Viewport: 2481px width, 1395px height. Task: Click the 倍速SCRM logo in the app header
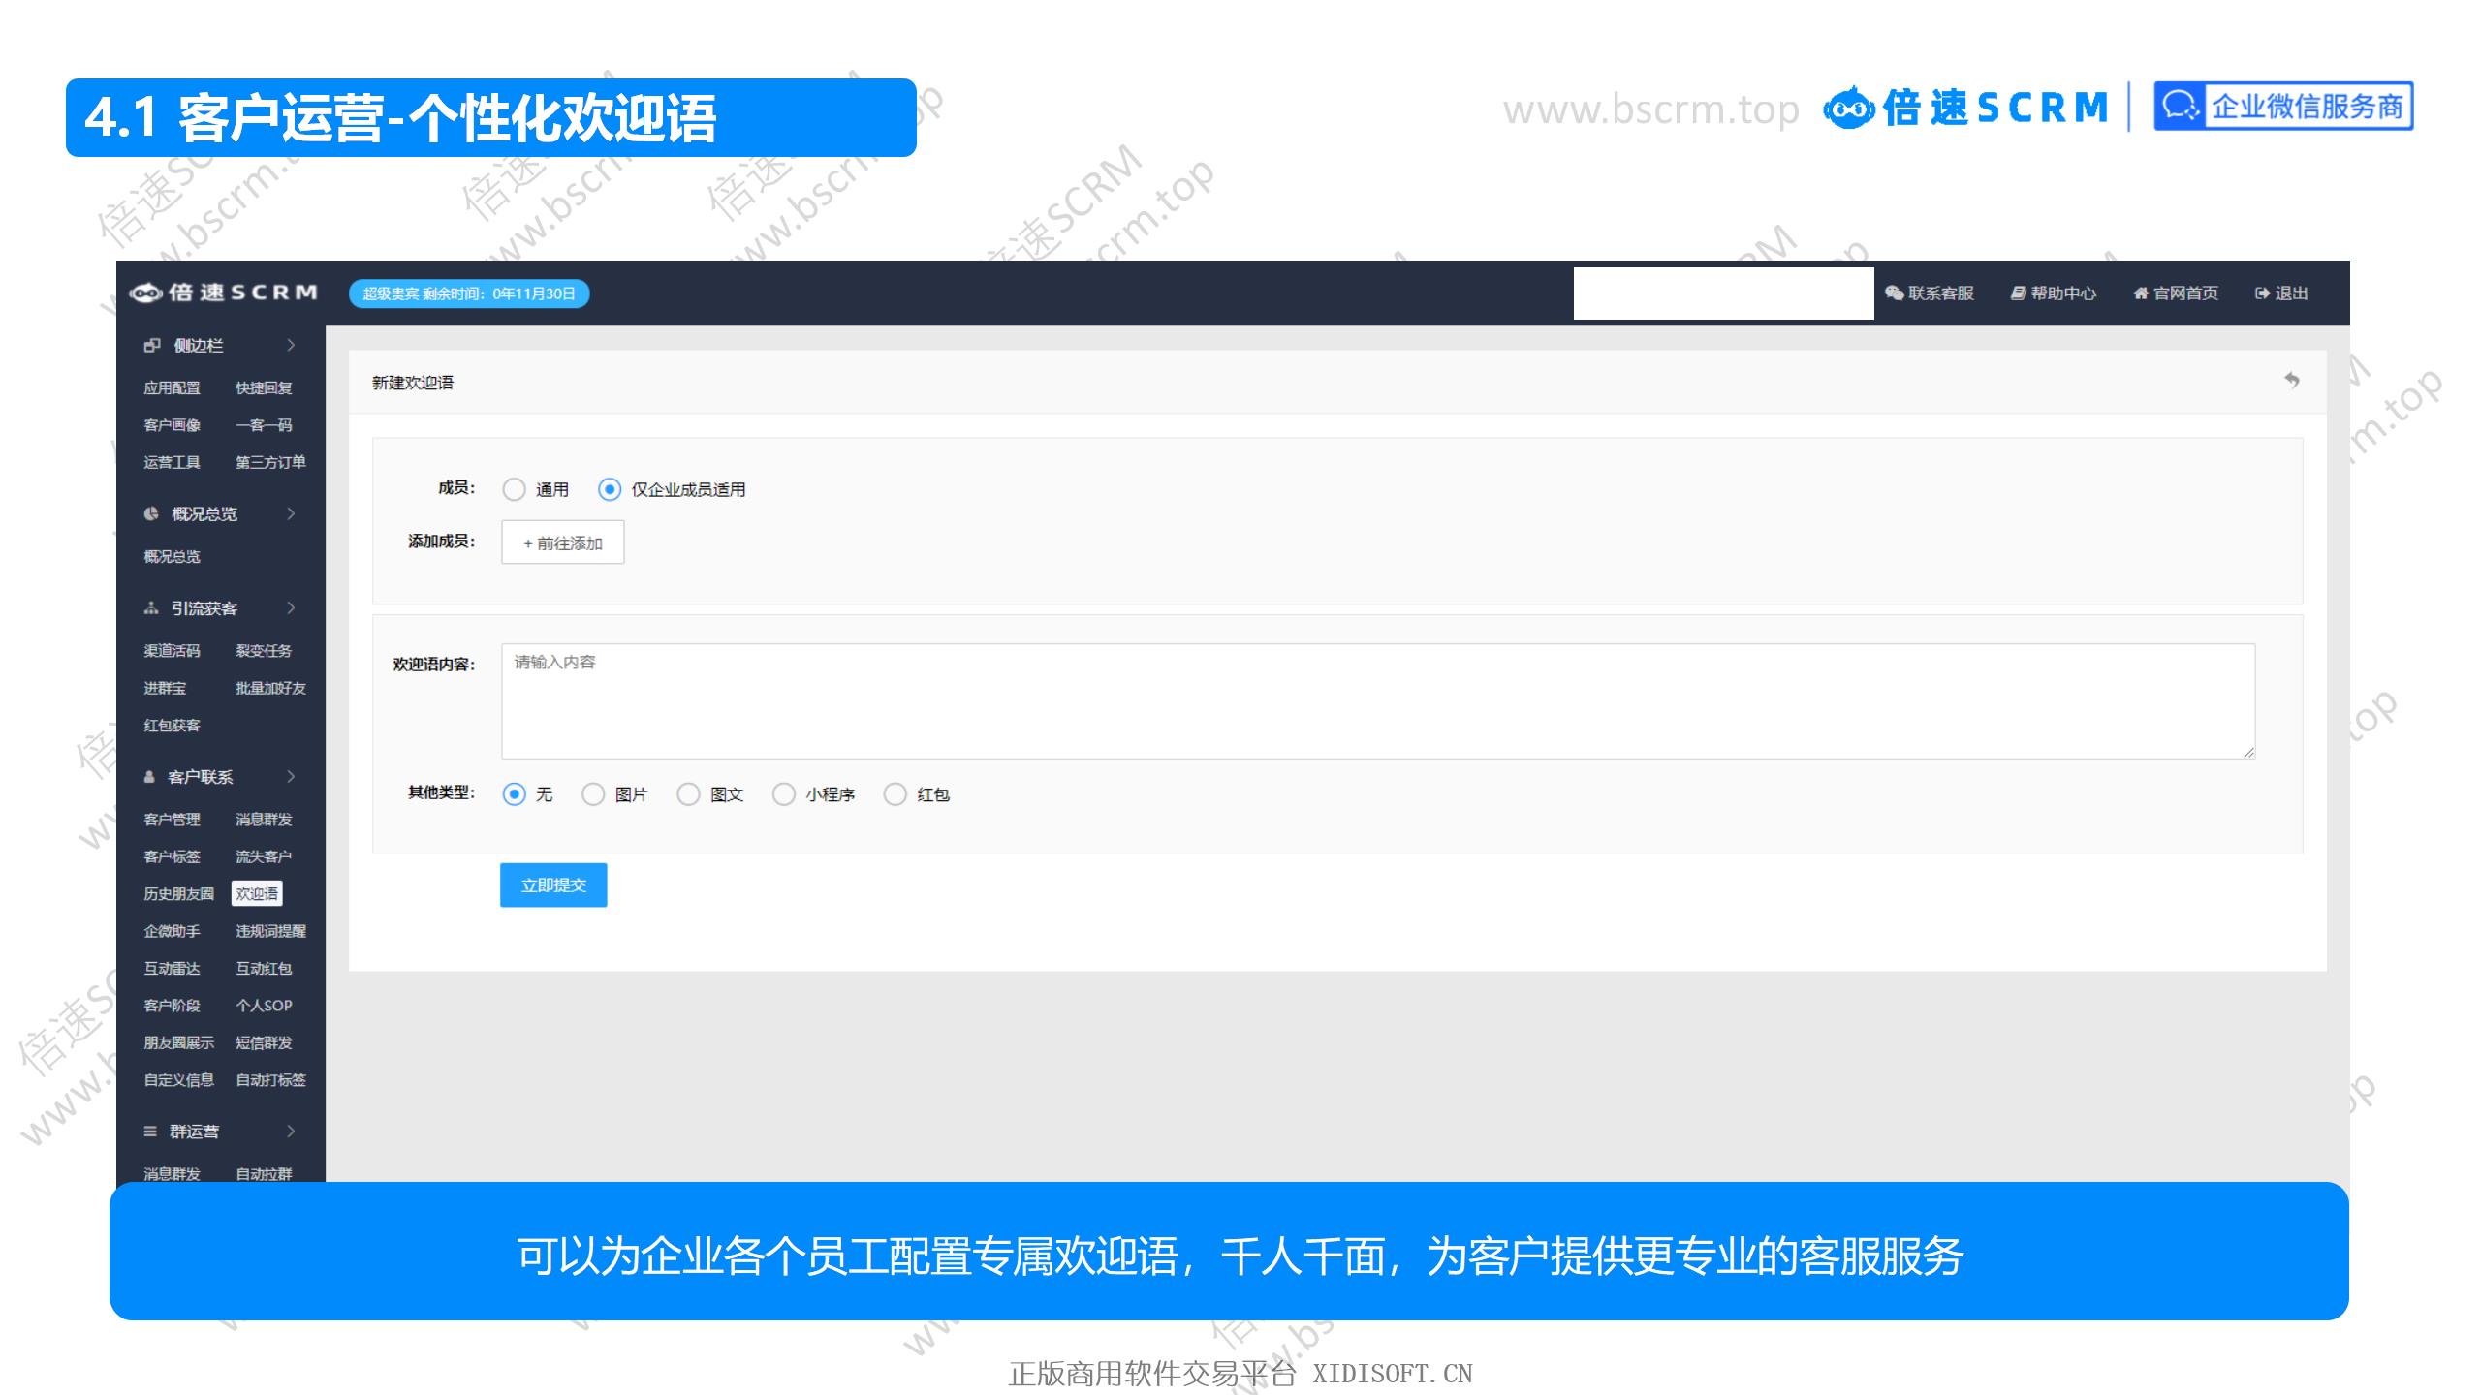point(223,293)
